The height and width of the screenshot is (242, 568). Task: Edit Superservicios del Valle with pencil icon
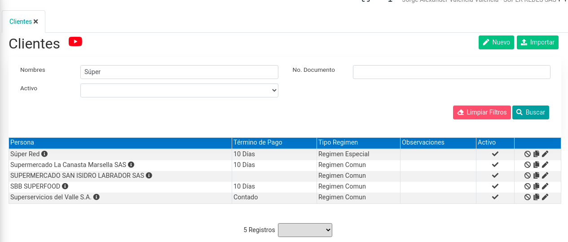click(545, 197)
